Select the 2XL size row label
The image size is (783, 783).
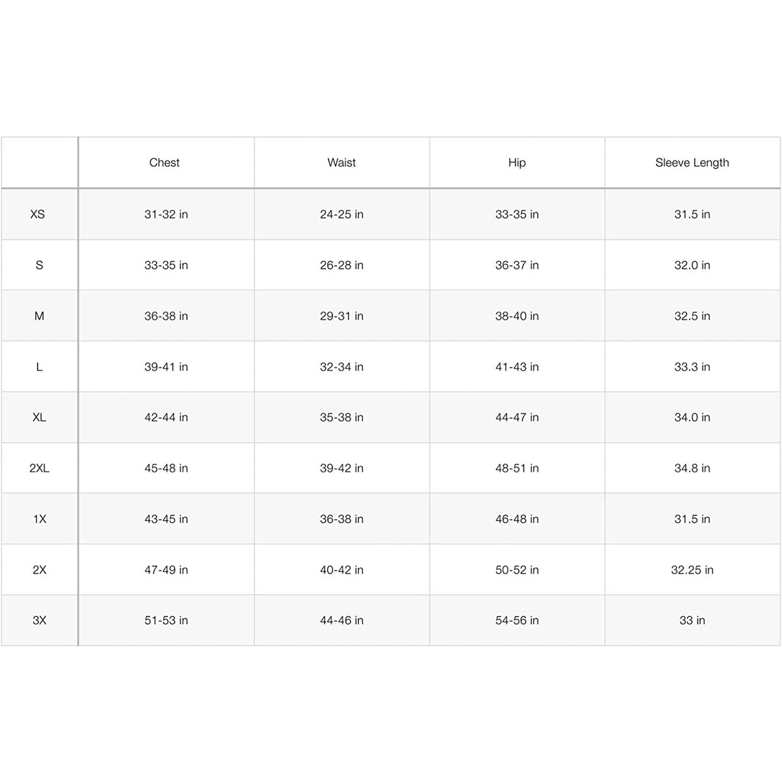pyautogui.click(x=39, y=468)
